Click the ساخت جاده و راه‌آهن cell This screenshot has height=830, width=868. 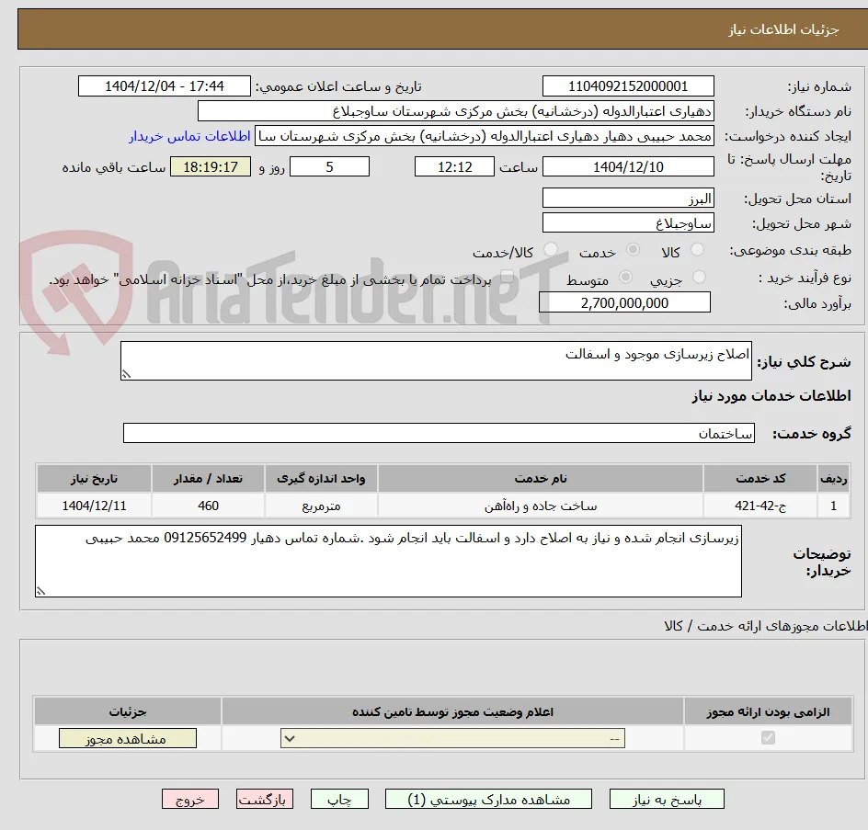541,506
